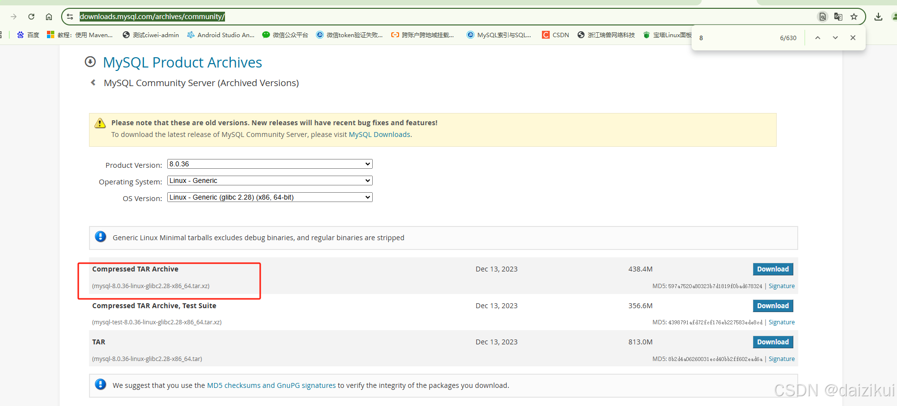Click the translate page icon
This screenshot has width=897, height=406.
click(x=838, y=17)
